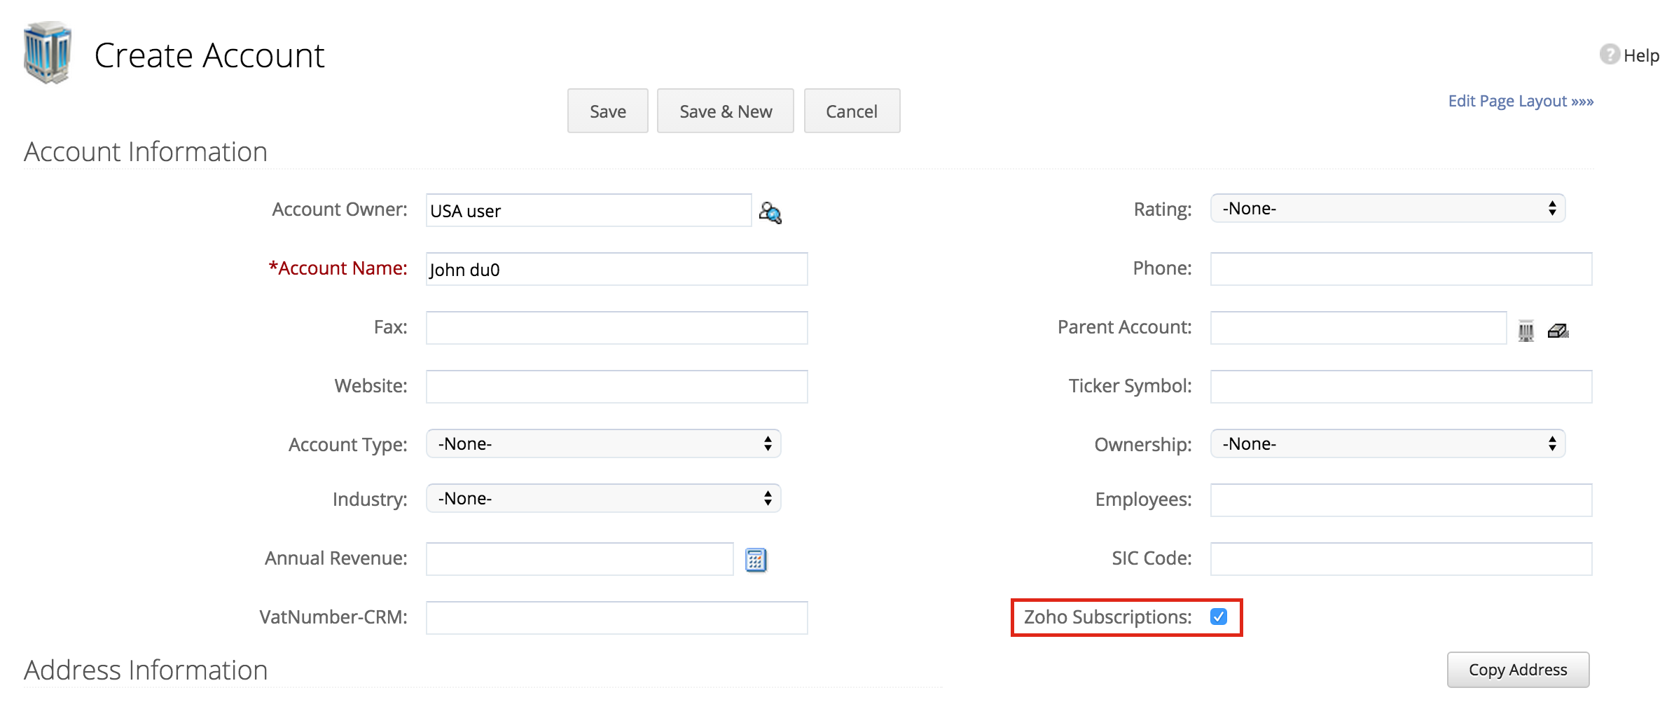
Task: Click the Create Account building icon
Action: (x=47, y=53)
